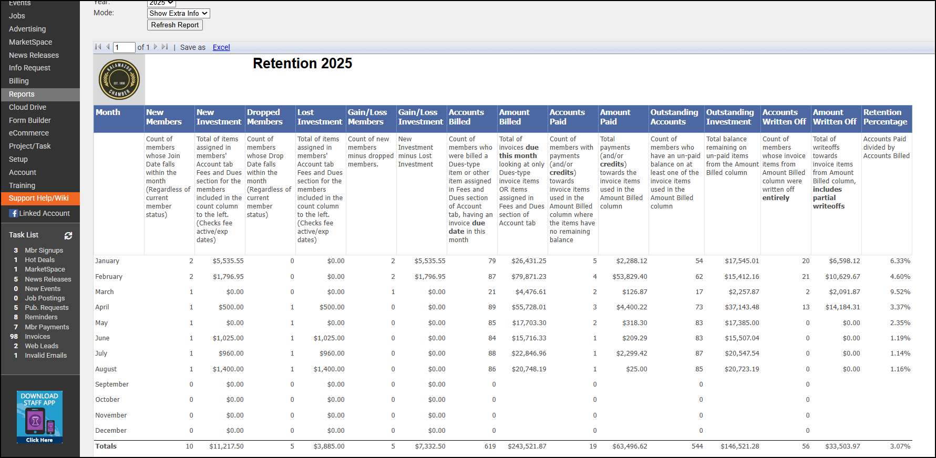Screen dimensions: 936x458
Task: Click Web Leads in the Task List
Action: pyautogui.click(x=42, y=346)
